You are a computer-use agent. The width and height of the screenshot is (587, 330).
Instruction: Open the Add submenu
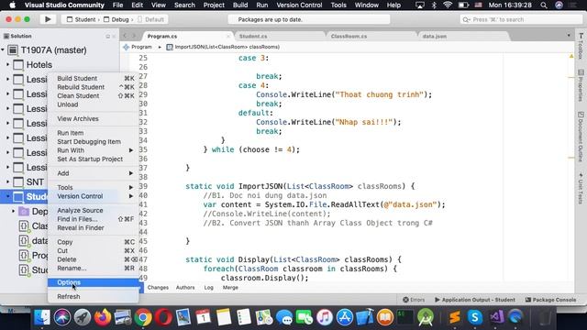[x=94, y=173]
